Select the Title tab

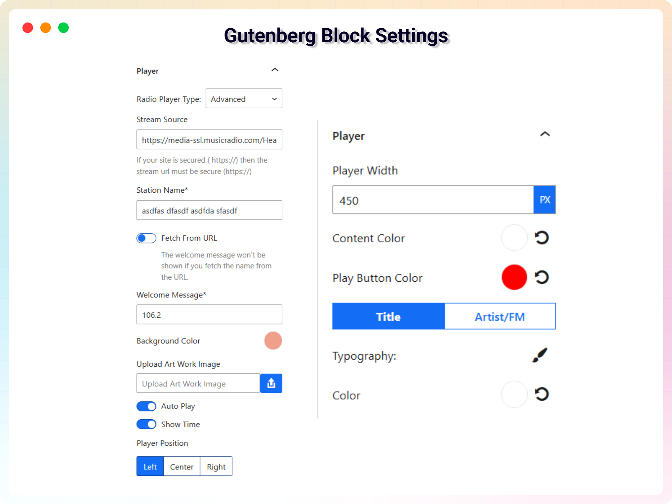point(388,316)
